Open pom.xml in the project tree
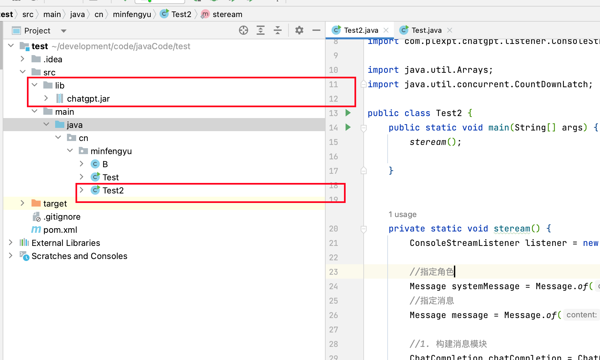Image resolution: width=600 pixels, height=360 pixels. 60,230
